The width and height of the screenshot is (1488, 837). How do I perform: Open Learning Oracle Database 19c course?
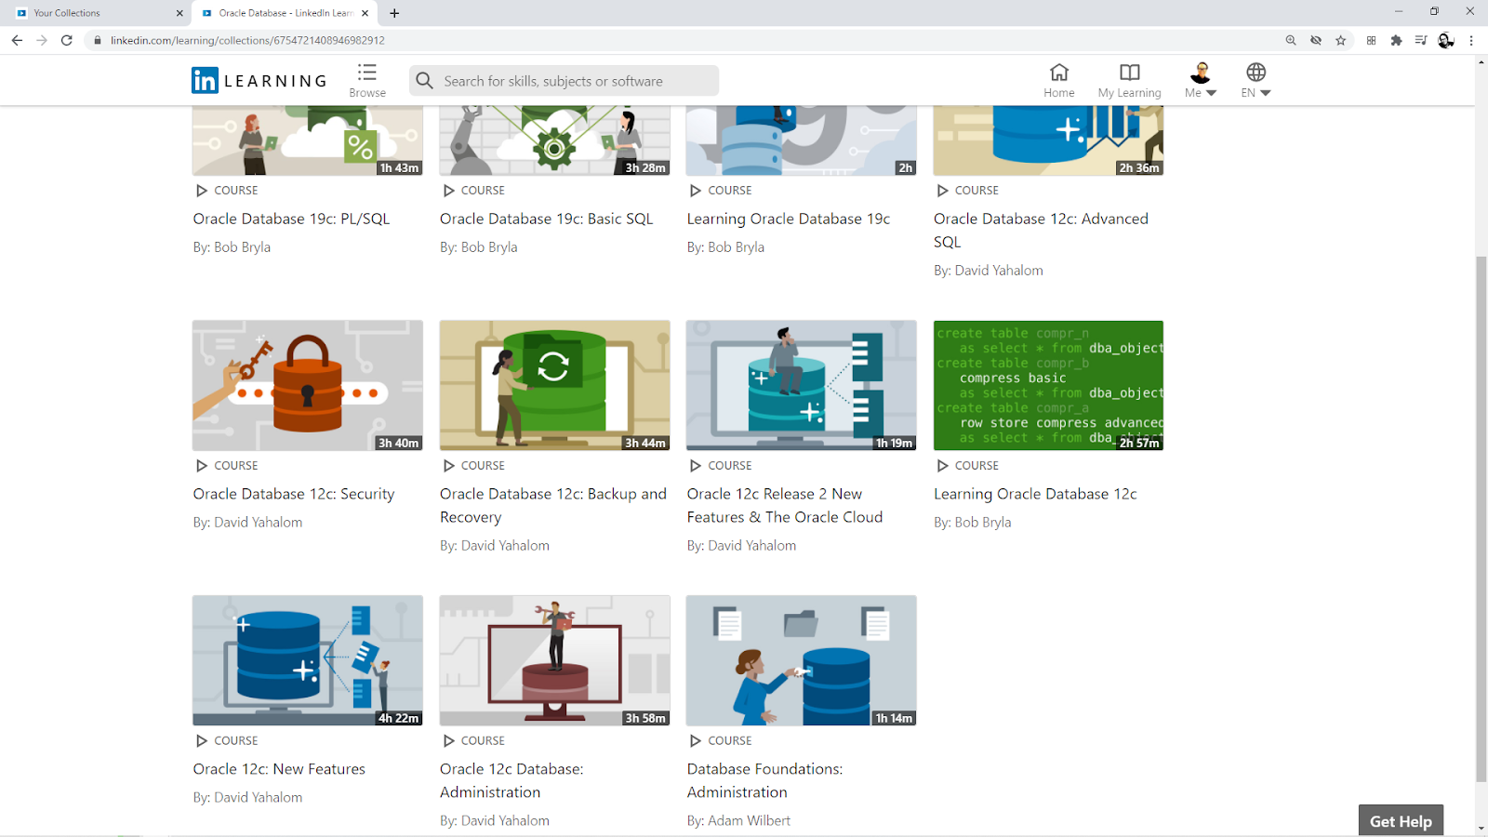789,219
